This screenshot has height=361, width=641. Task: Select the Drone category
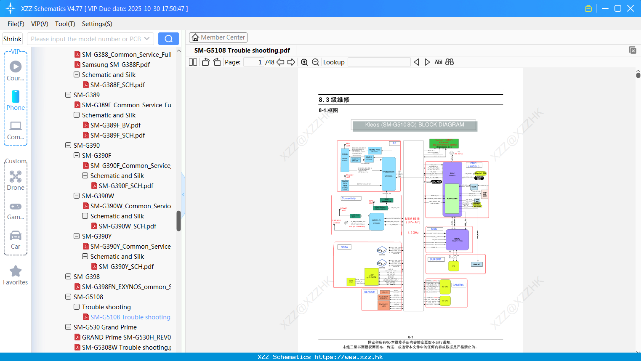tap(16, 180)
